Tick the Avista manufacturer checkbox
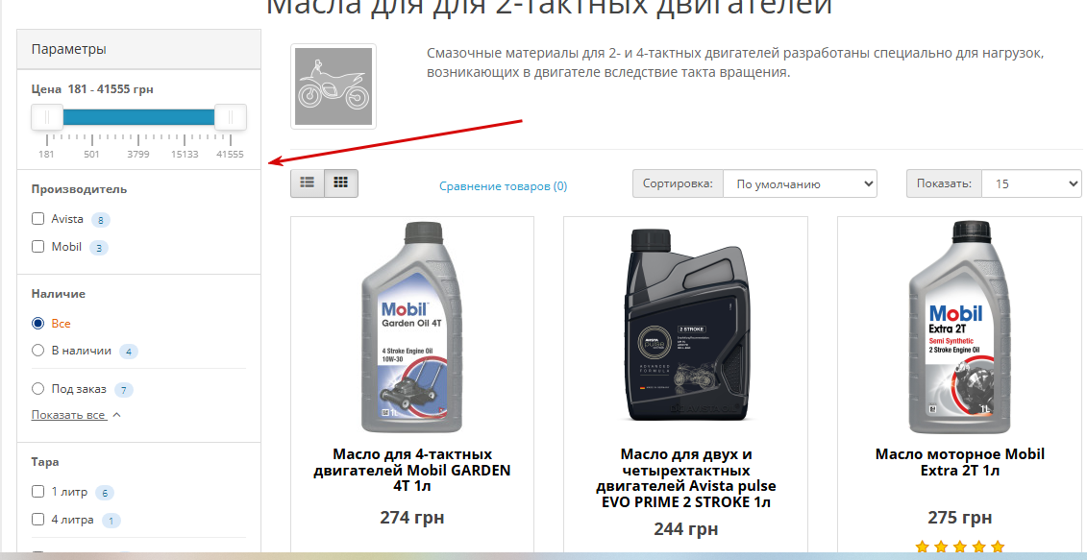1087x560 pixels. point(38,219)
